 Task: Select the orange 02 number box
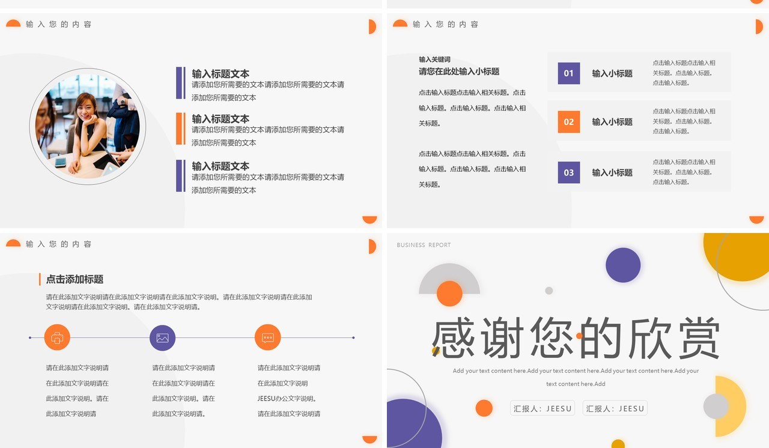(569, 121)
